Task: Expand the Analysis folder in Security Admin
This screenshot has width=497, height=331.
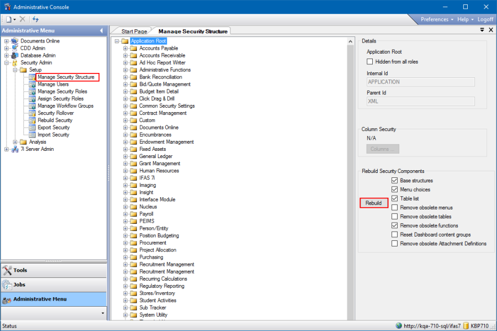Action: click(x=15, y=142)
